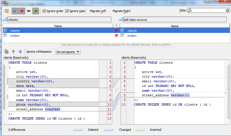
Task: Clear the filter with the X icon
Action: click(x=227, y=10)
